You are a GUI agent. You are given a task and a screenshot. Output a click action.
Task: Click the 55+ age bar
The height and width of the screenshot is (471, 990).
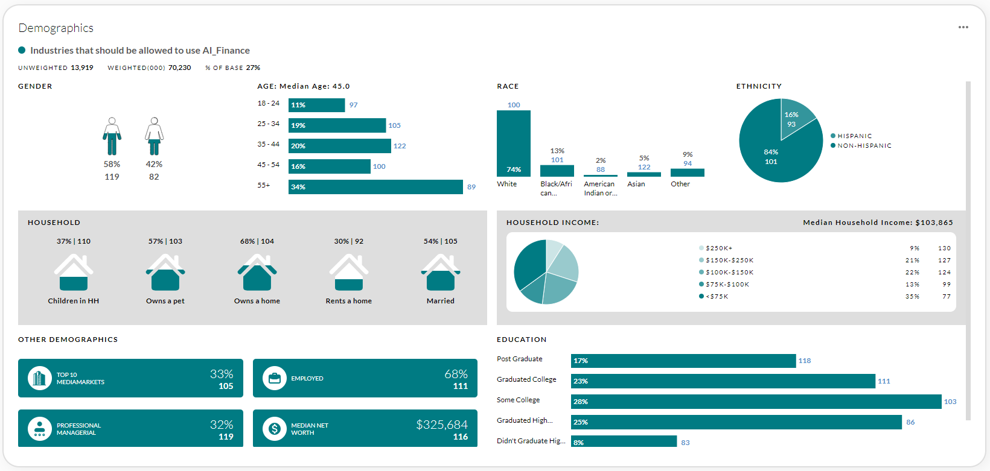coord(375,187)
